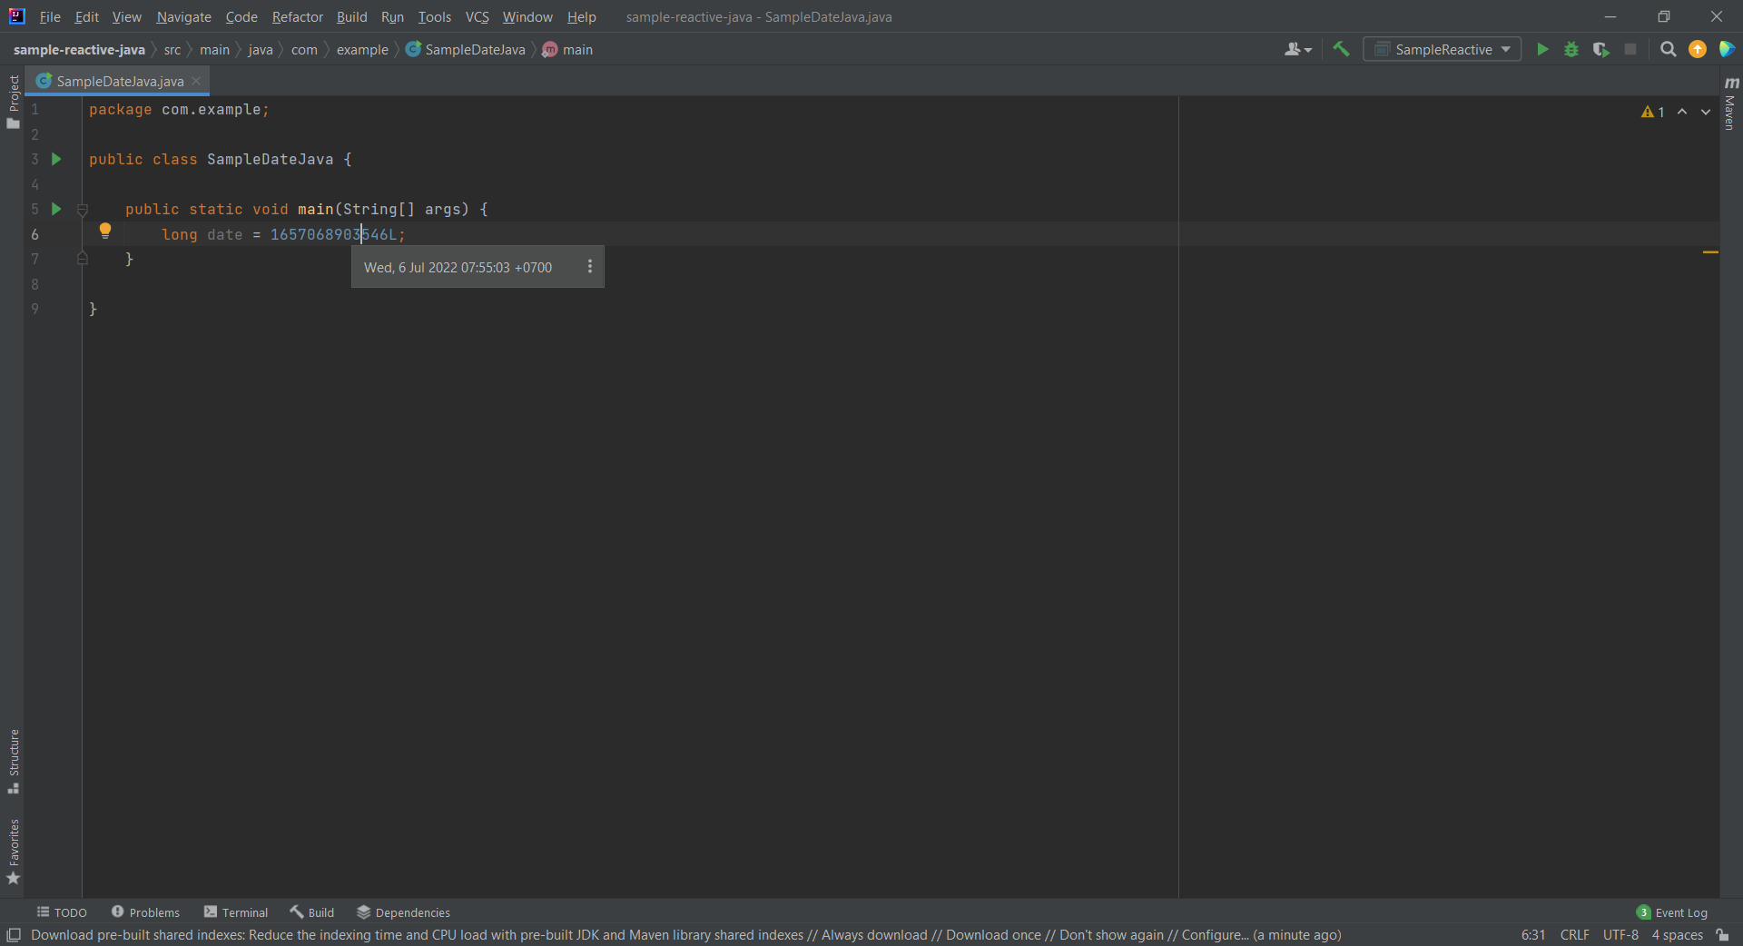Viewport: 1743px width, 946px height.
Task: Toggle the Project tool window
Action: (x=13, y=102)
